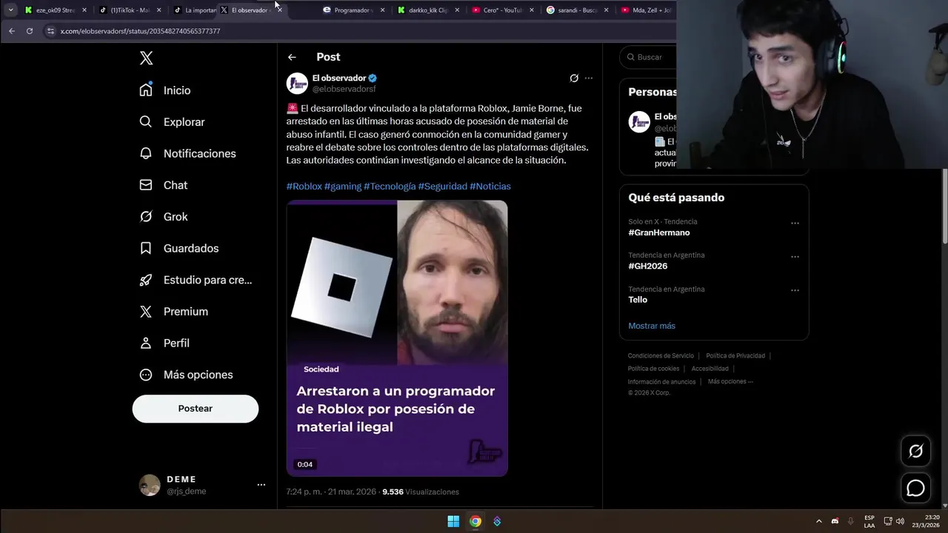The width and height of the screenshot is (948, 533).
Task: Open Accesibilidad footer link
Action: pyautogui.click(x=710, y=369)
